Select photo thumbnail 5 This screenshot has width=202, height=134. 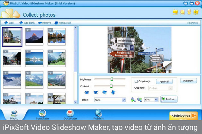click(34, 58)
